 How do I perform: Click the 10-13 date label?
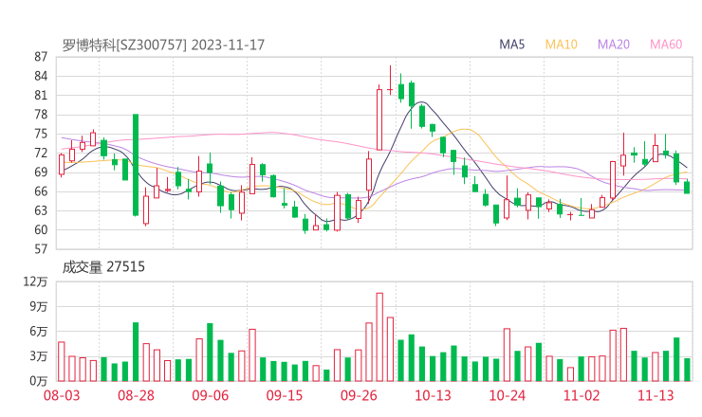[433, 395]
